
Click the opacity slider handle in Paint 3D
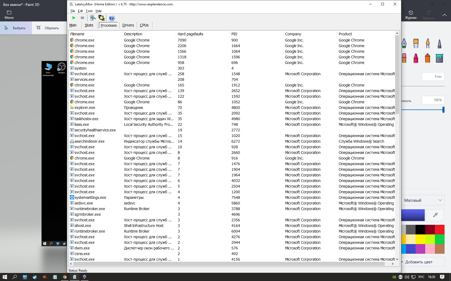click(x=443, y=109)
